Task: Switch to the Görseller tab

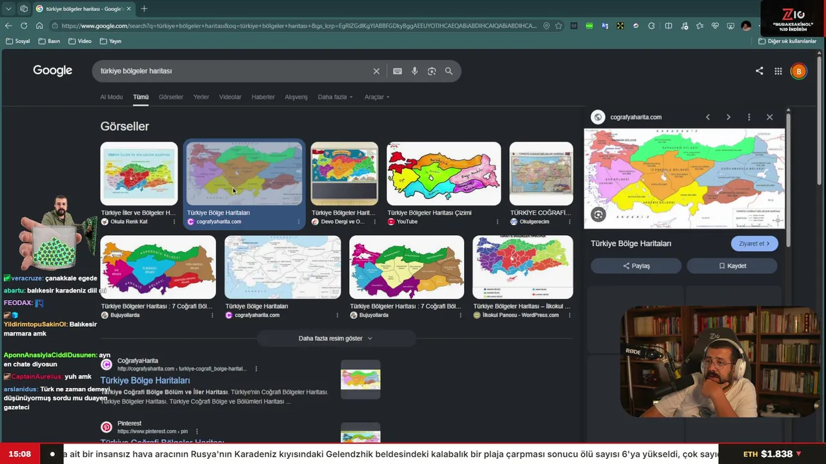Action: (x=171, y=97)
